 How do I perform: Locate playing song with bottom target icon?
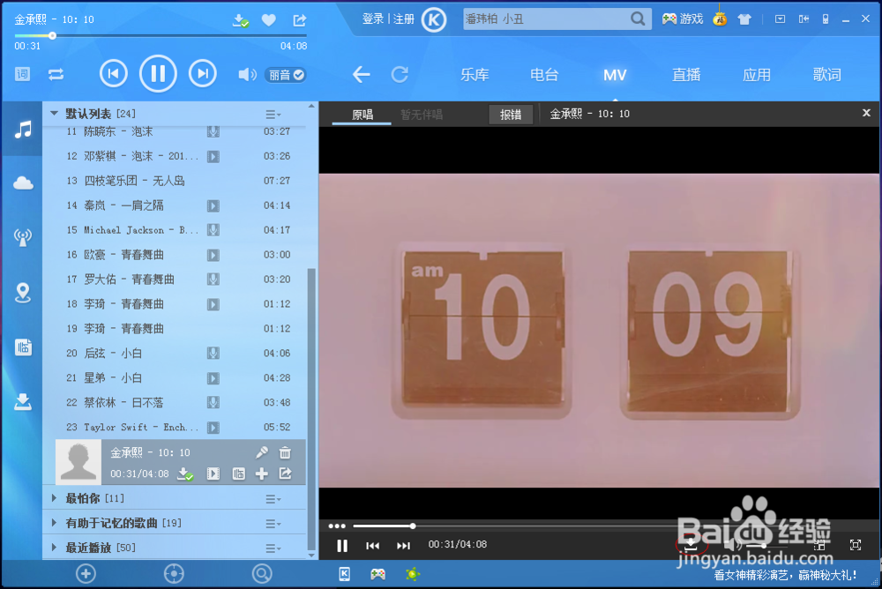point(174,573)
